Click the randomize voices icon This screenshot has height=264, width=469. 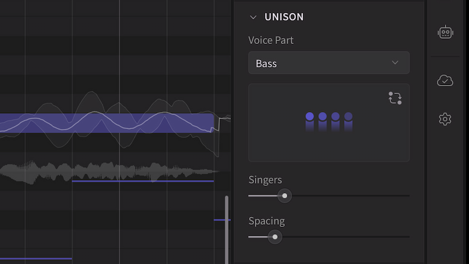pyautogui.click(x=395, y=98)
